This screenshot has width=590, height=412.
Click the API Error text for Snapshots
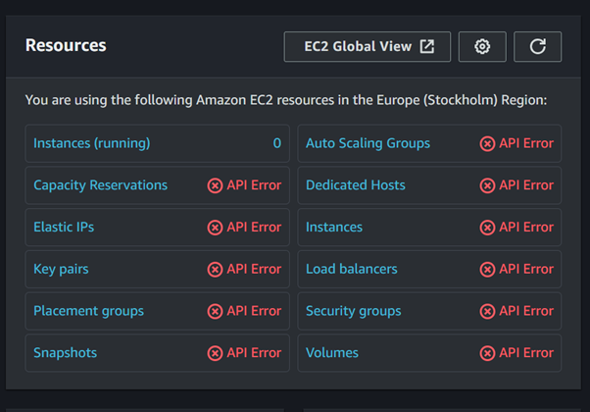pyautogui.click(x=254, y=353)
